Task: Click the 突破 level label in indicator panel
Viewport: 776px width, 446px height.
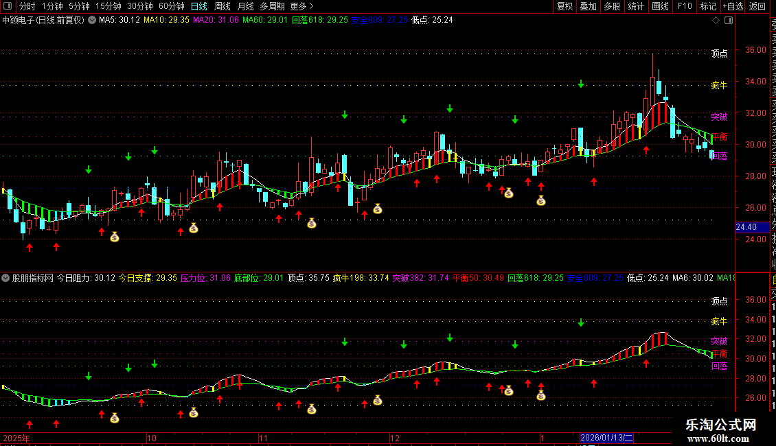Action: tap(719, 341)
